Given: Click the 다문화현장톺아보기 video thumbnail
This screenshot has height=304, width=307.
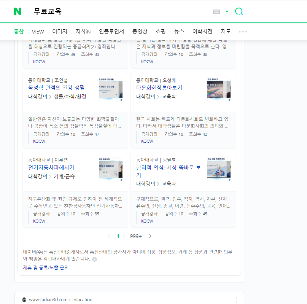Looking at the screenshot, I should [219, 89].
